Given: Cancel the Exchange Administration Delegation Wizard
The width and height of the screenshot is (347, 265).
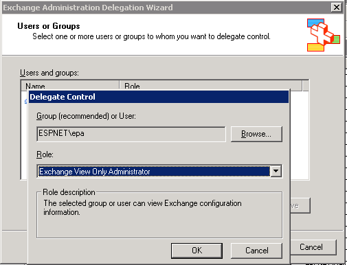Looking at the screenshot, I should [x=313, y=247].
